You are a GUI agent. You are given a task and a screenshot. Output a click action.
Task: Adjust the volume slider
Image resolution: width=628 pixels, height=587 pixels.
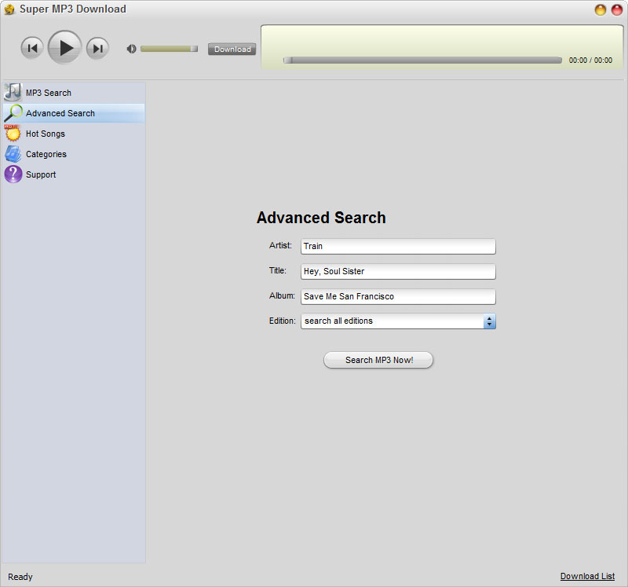(x=169, y=49)
